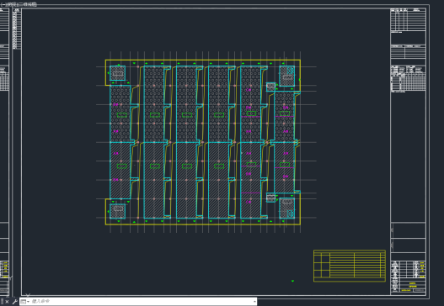This screenshot has width=444, height=306.
Task: Open the viewport visual style label
Action: [27, 4]
